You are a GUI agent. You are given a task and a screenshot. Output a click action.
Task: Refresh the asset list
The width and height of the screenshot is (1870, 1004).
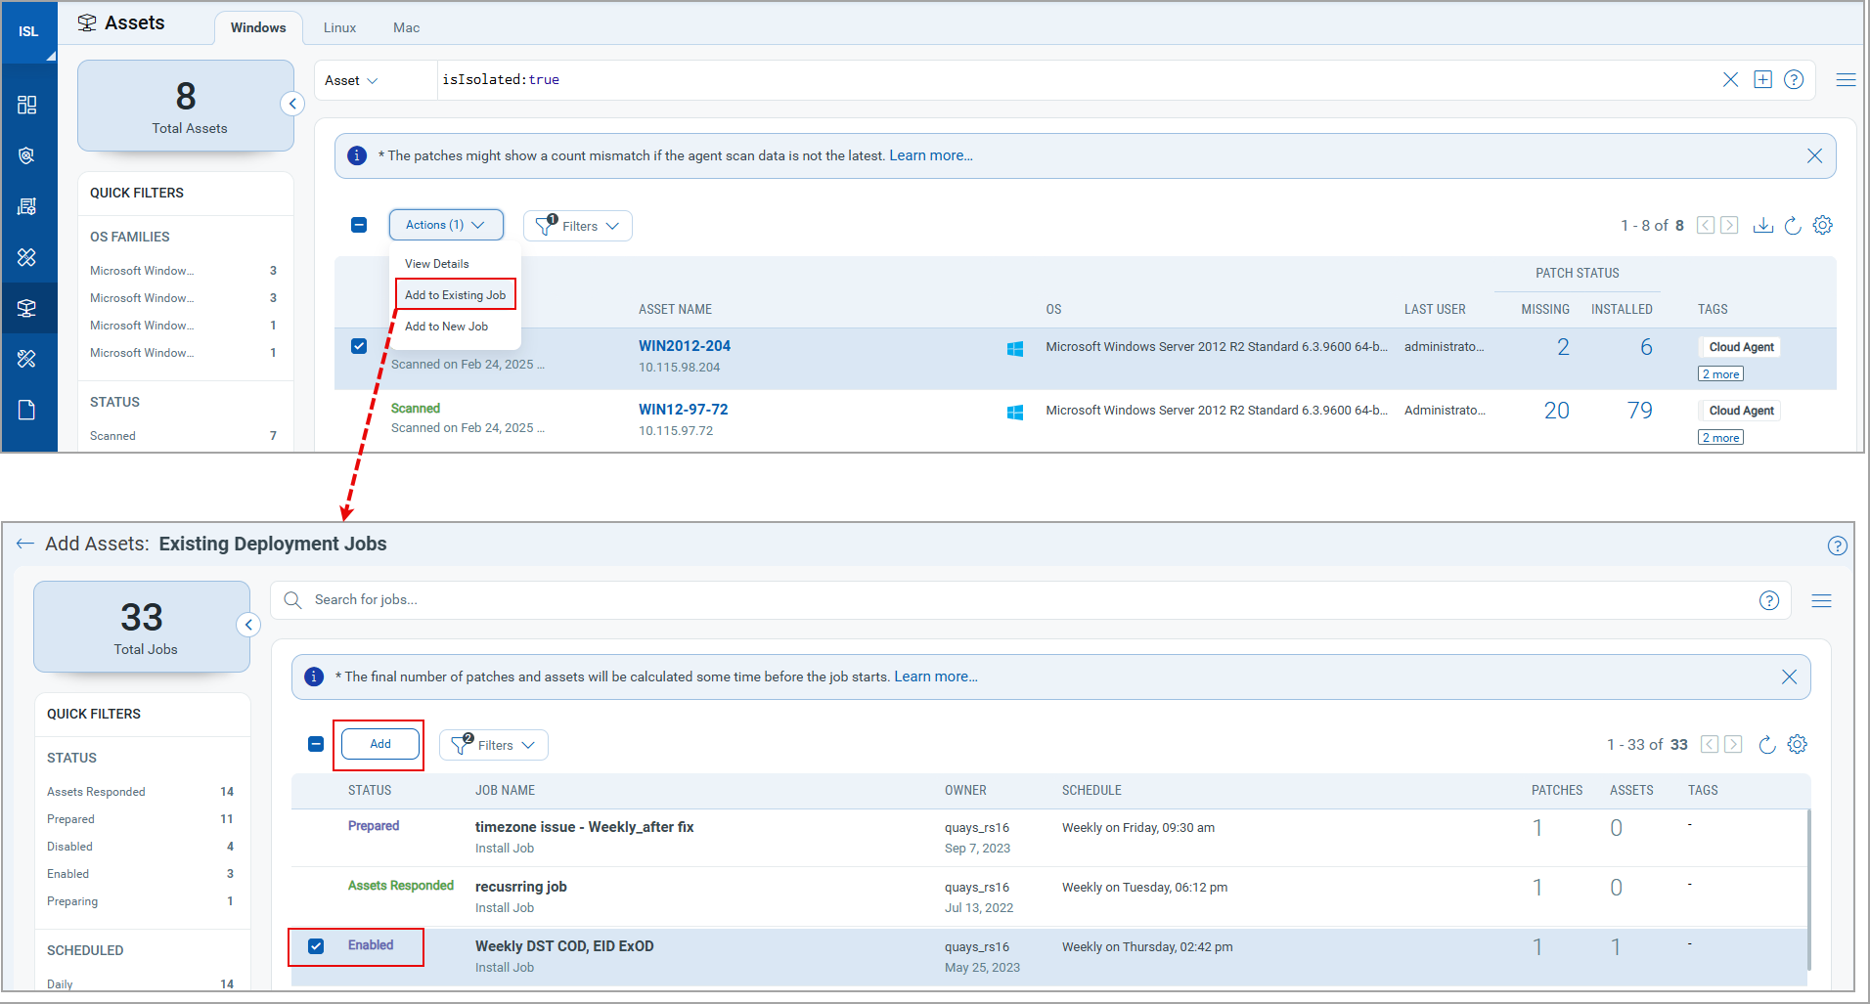tap(1793, 226)
